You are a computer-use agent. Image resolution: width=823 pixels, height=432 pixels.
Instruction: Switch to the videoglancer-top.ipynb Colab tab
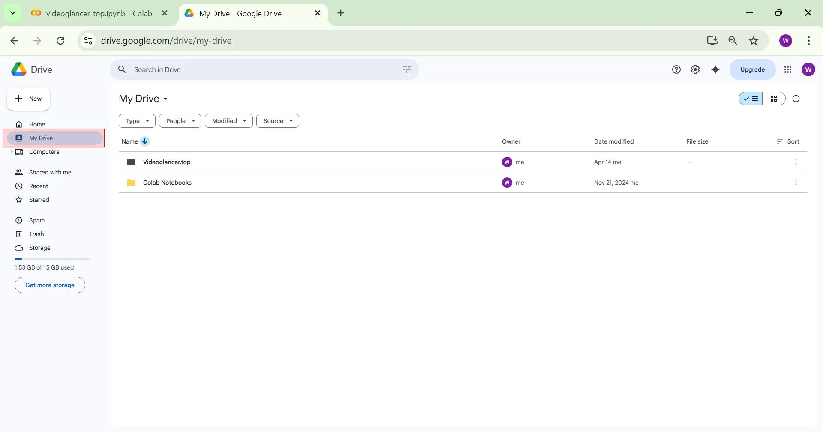coord(99,13)
